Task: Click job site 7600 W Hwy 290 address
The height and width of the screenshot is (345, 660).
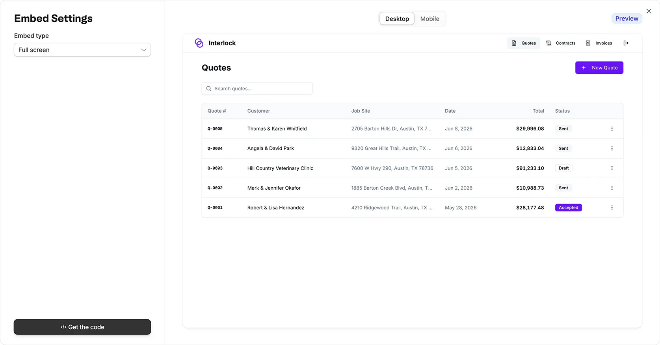Action: tap(392, 168)
